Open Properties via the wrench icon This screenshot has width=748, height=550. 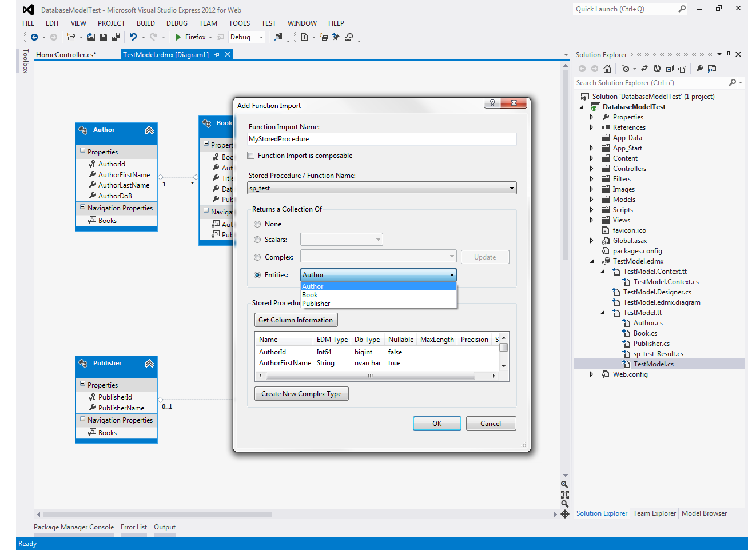699,68
